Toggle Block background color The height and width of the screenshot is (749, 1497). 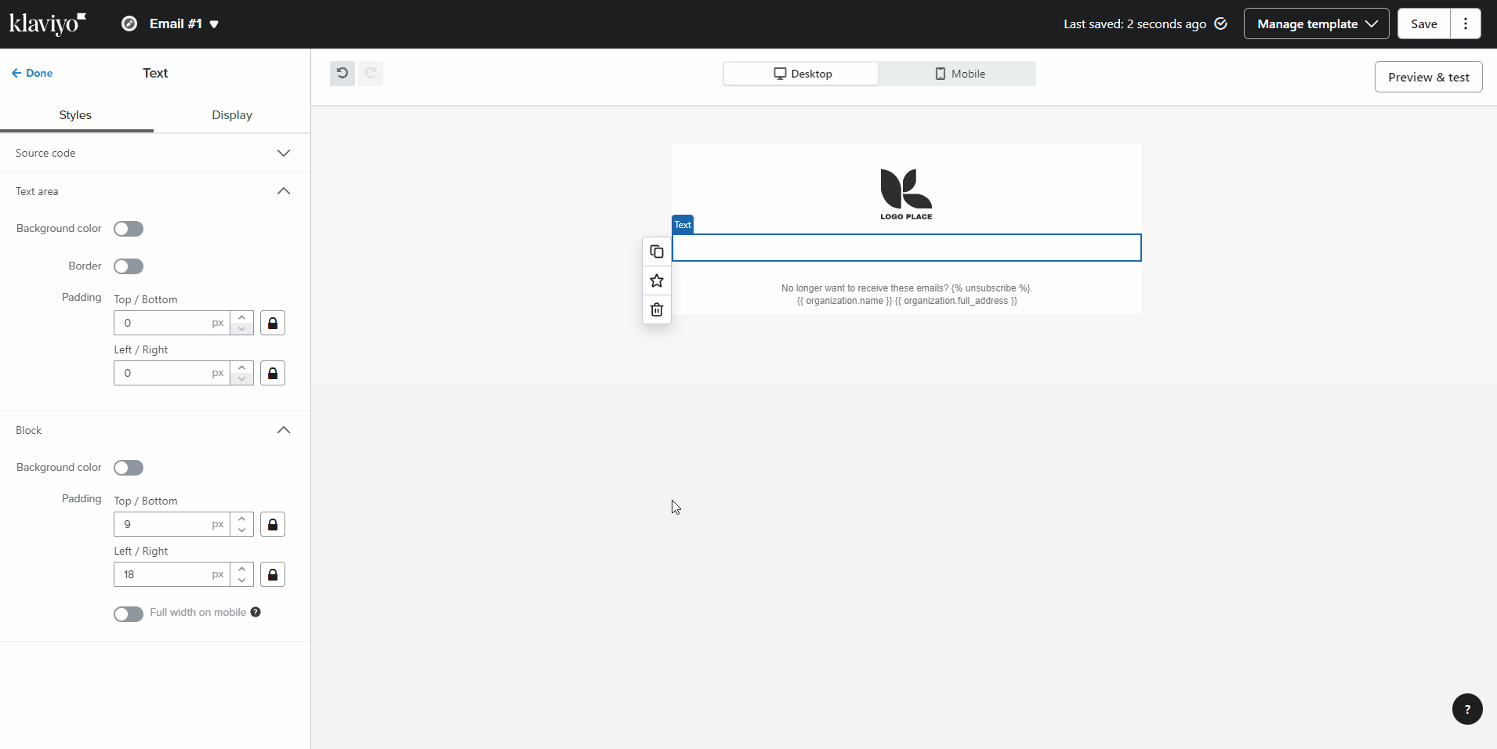129,468
